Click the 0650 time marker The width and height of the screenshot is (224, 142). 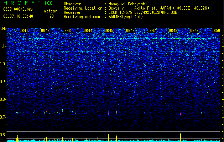point(216,31)
